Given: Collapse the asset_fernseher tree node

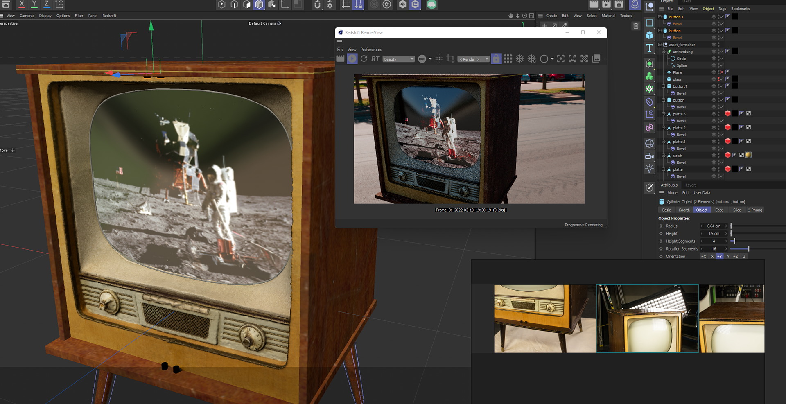Looking at the screenshot, I should 660,45.
